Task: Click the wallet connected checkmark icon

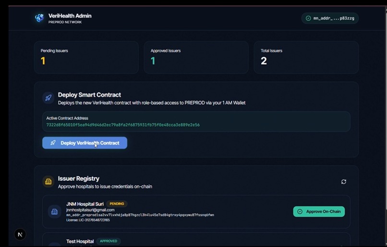Action: (x=308, y=18)
